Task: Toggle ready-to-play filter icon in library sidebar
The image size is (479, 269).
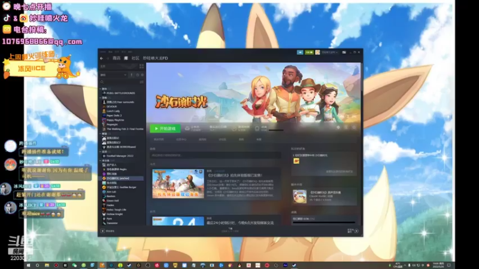Action: pos(143,75)
